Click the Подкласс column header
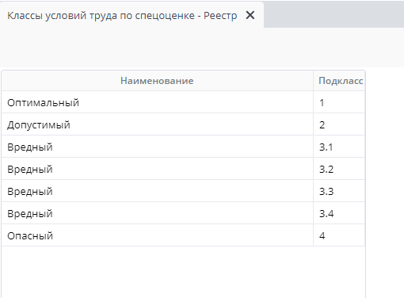The height and width of the screenshot is (298, 404). point(339,81)
